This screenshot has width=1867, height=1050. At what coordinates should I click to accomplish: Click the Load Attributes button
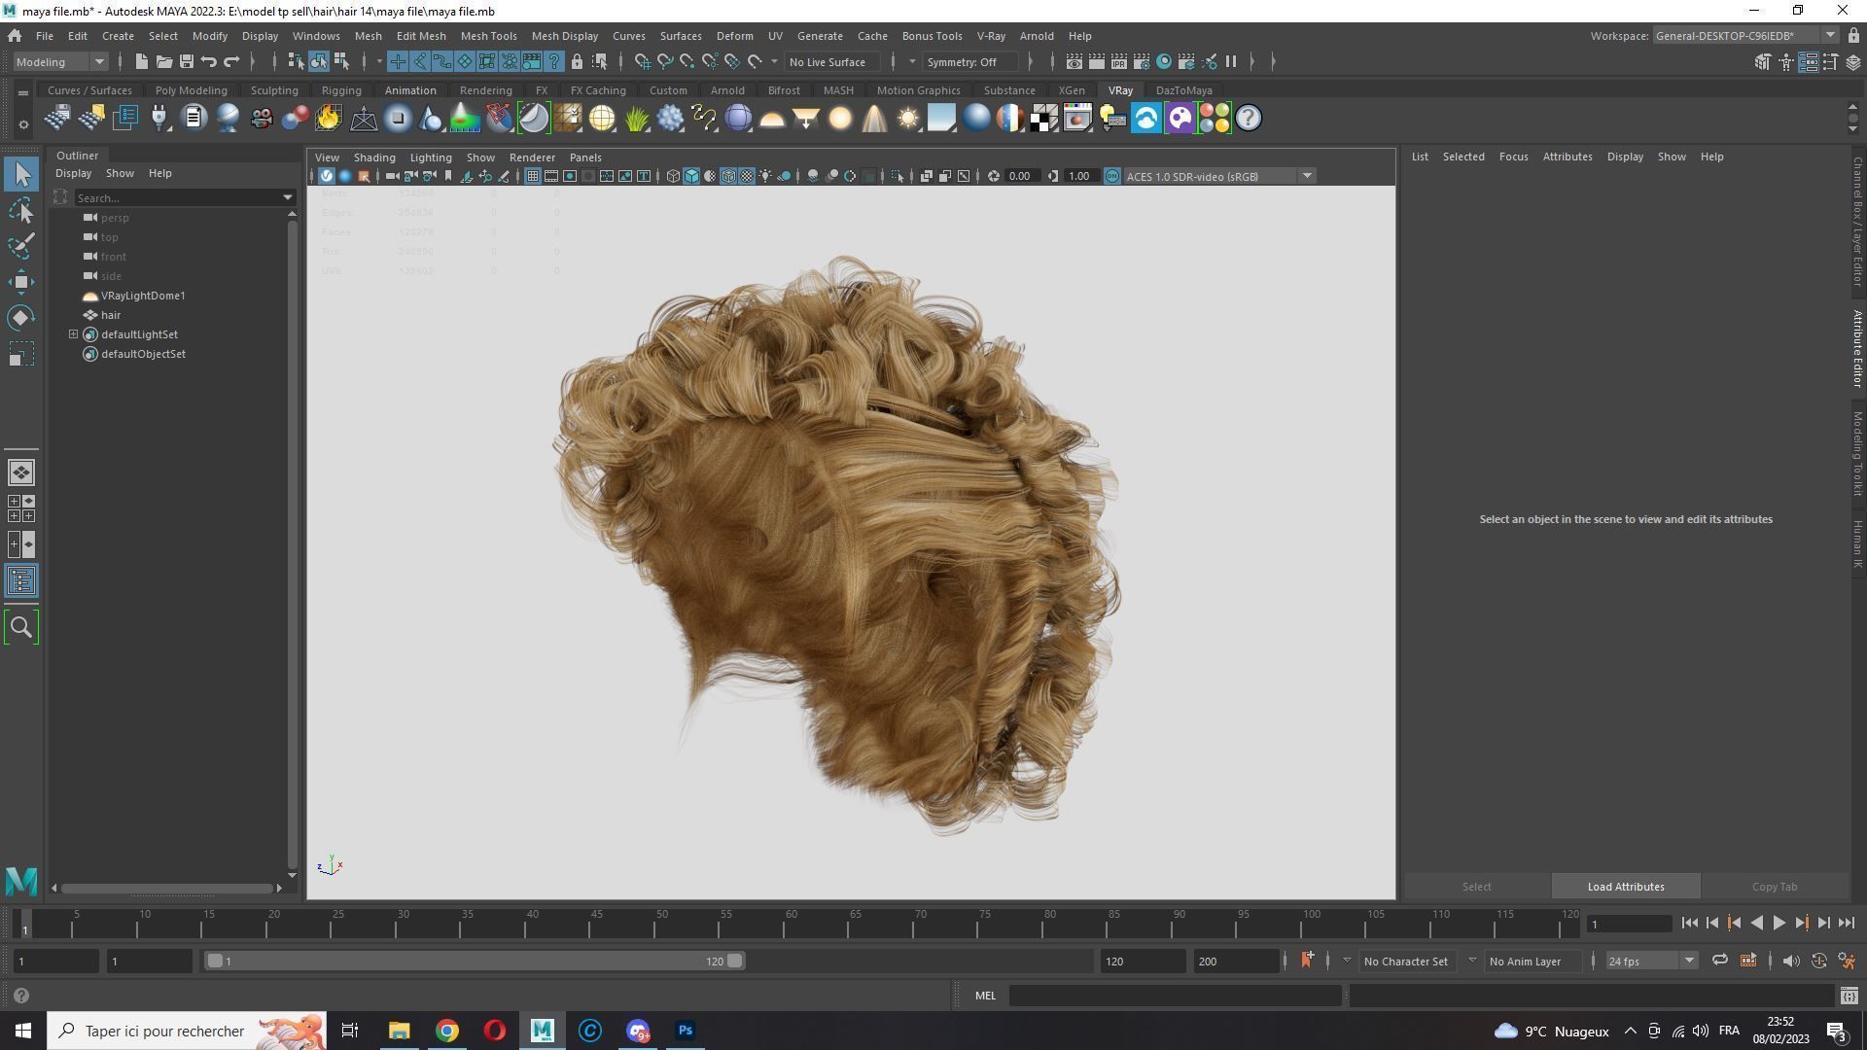point(1626,886)
